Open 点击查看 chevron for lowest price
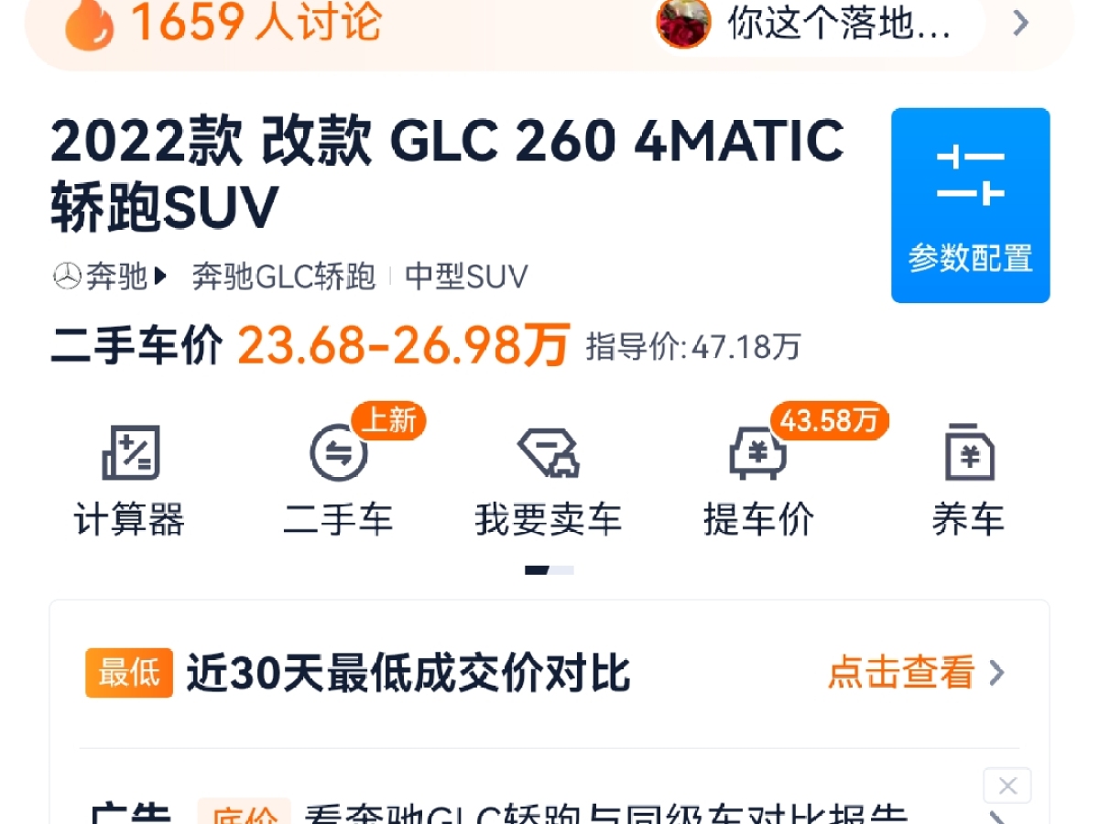 pyautogui.click(x=997, y=673)
